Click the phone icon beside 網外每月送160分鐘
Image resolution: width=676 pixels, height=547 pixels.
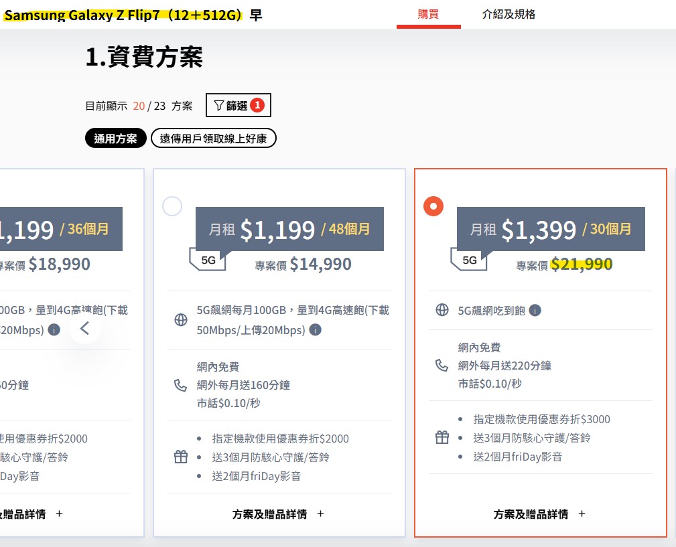[x=180, y=385]
